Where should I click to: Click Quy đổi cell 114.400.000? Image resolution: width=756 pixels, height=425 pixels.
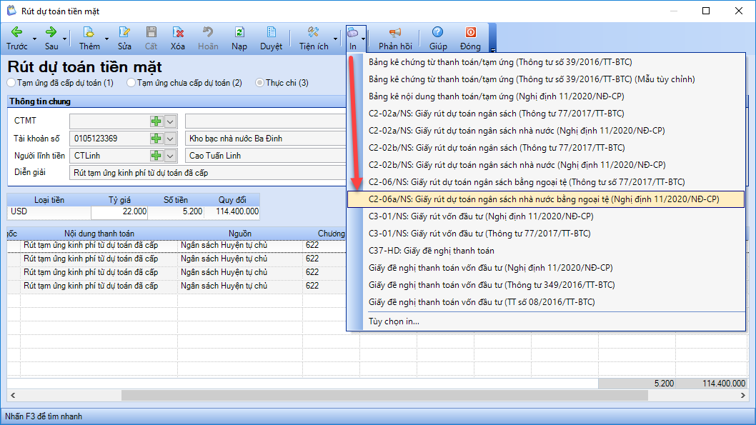pos(232,211)
